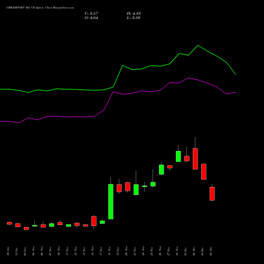Select the green candle for 21 Nov
The width and height of the screenshot is (264, 264).
click(136, 190)
